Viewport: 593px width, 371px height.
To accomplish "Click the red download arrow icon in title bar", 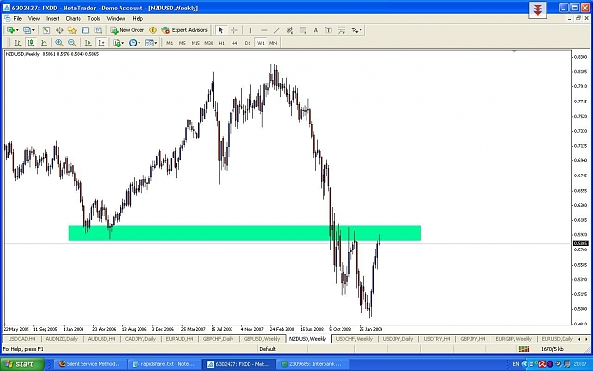I will tap(537, 9).
